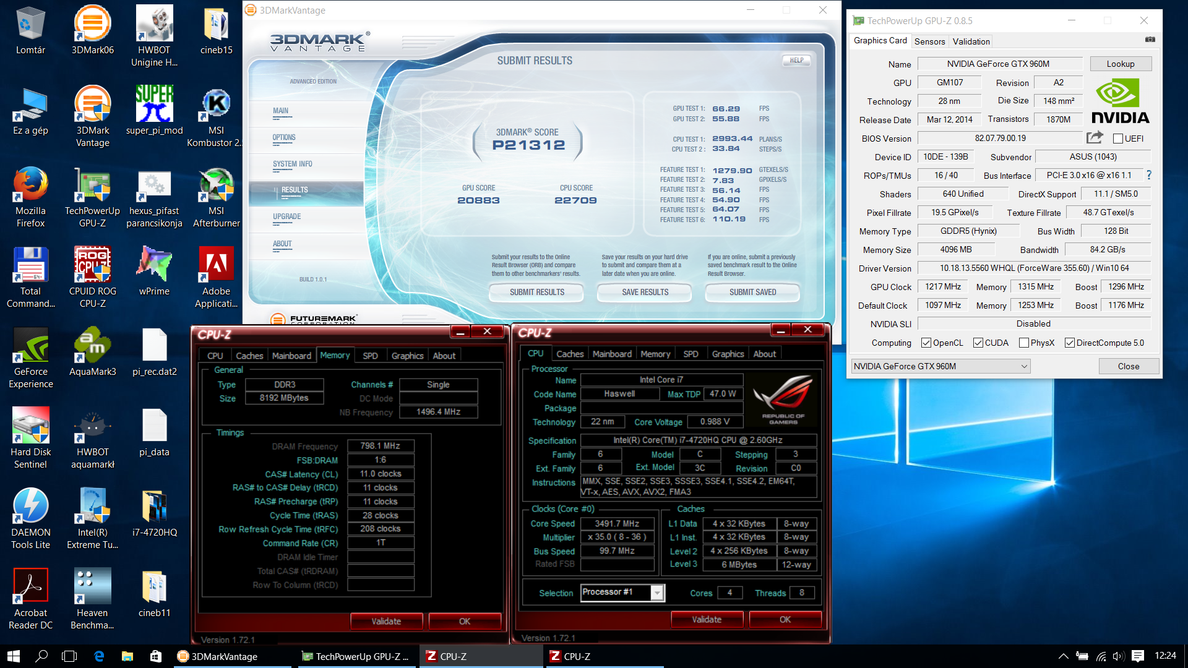Toggle the CUDA checkbox in GPU-Z

tap(978, 343)
